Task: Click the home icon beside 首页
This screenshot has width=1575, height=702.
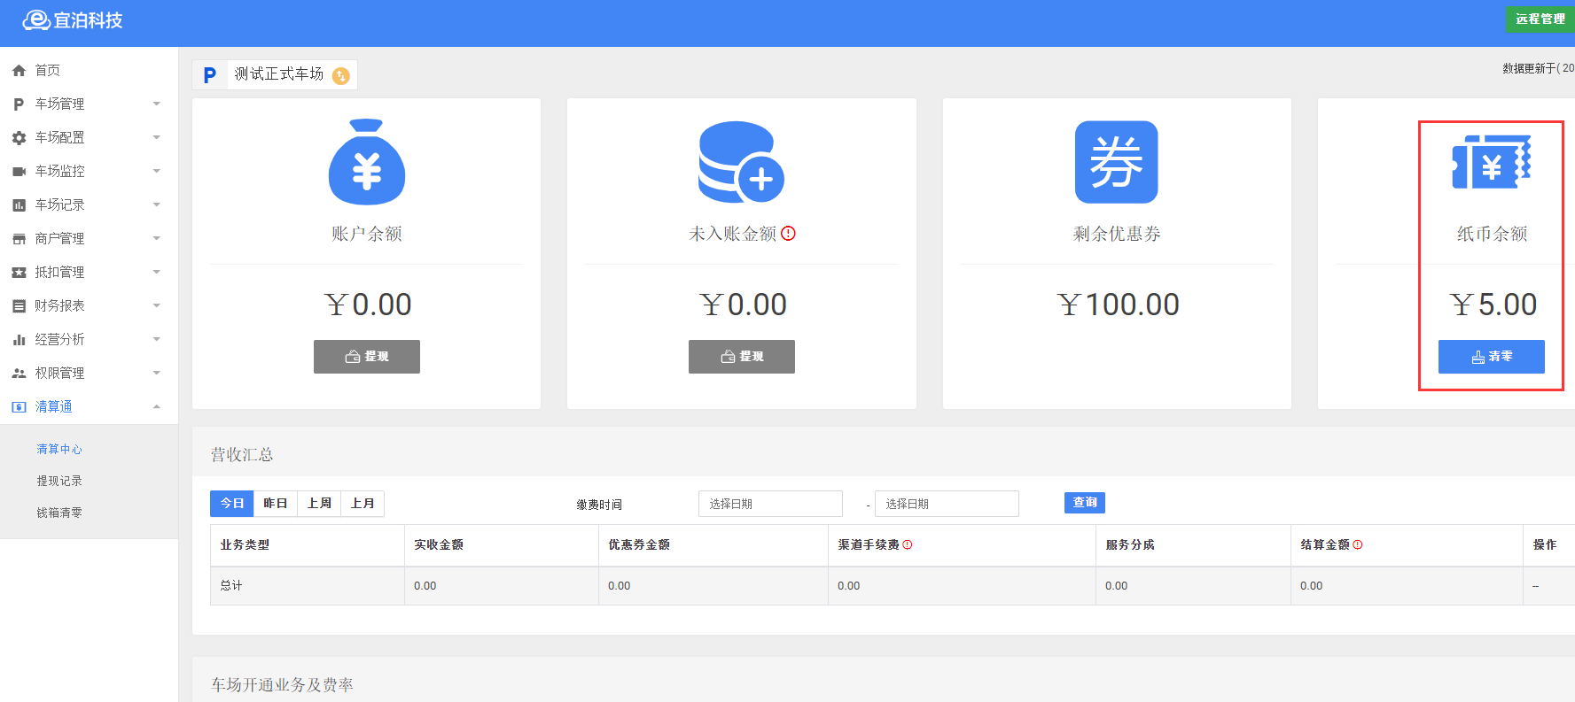Action: [19, 71]
